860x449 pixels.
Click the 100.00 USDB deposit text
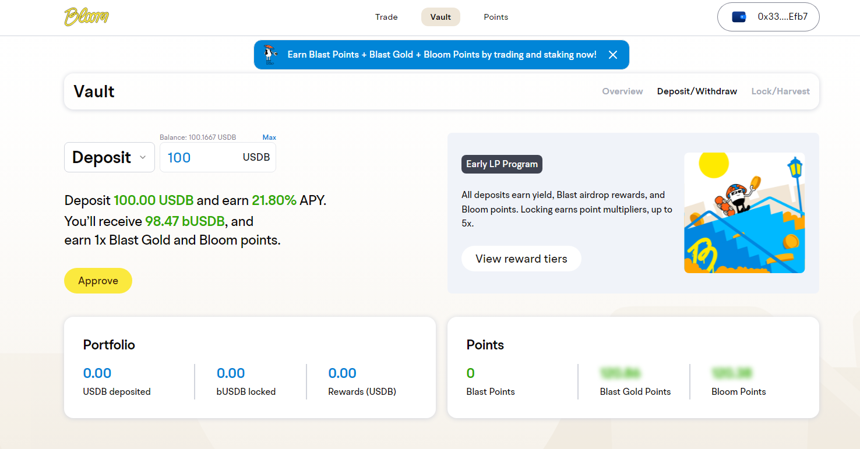tap(153, 200)
